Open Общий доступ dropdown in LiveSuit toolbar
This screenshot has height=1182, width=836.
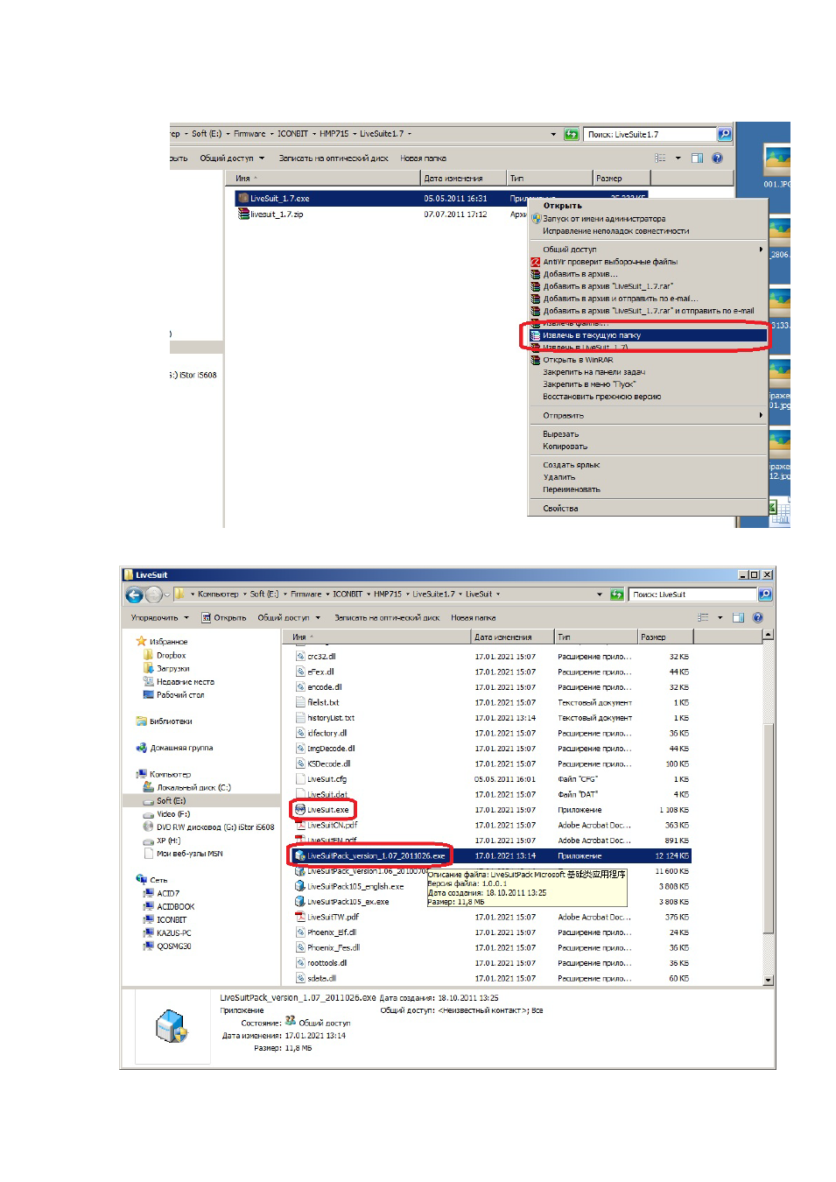tap(288, 618)
